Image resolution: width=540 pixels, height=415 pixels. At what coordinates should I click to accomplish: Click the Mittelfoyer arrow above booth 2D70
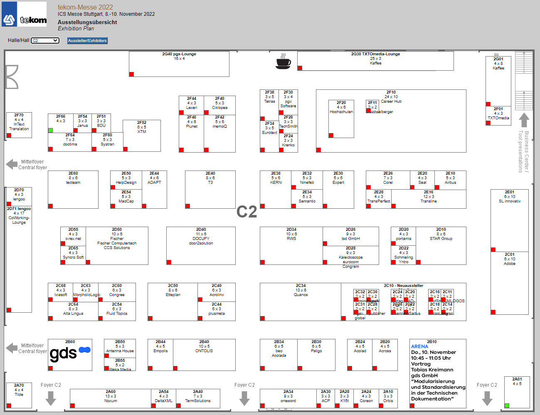point(12,164)
